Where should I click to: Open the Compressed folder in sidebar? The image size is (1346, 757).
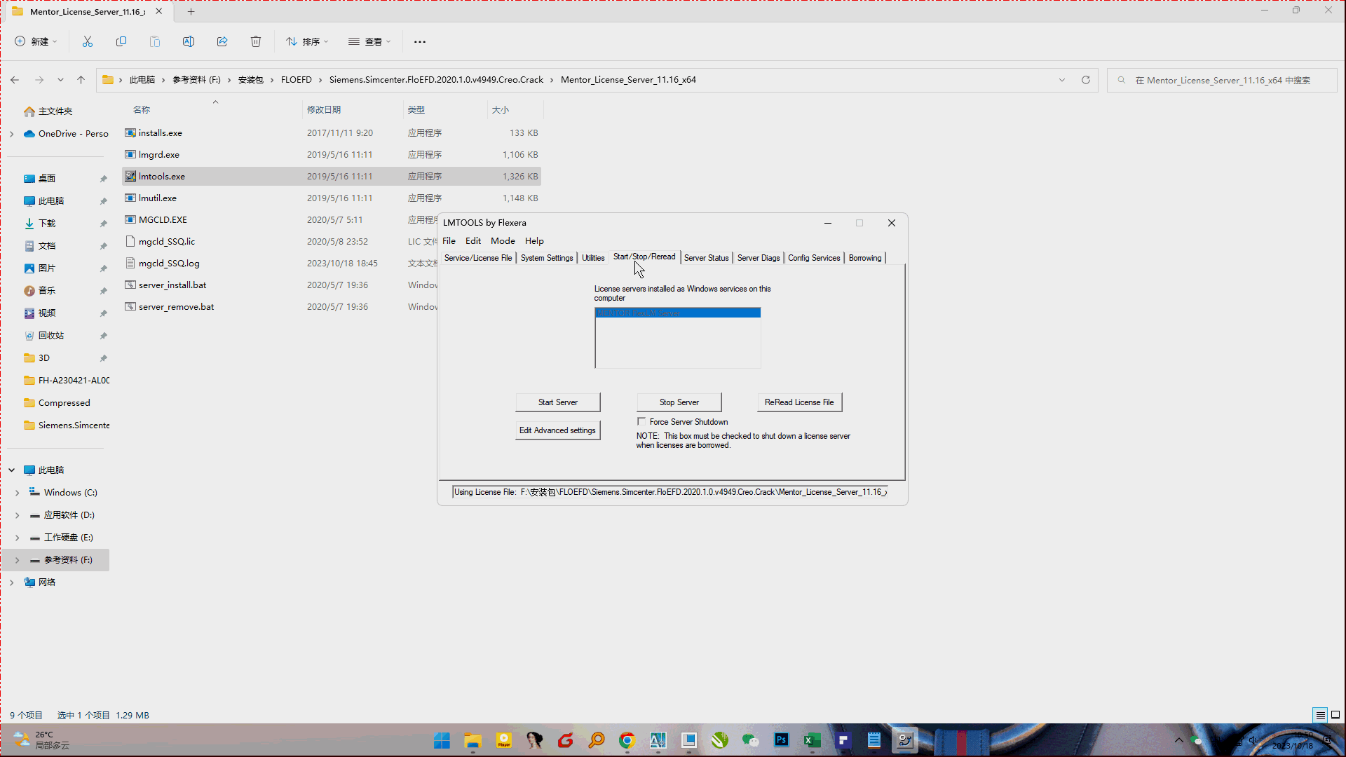[x=64, y=403]
